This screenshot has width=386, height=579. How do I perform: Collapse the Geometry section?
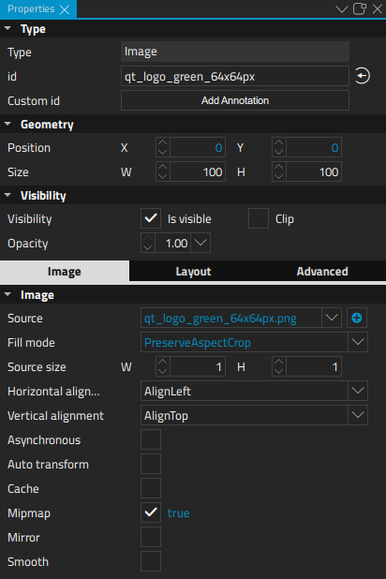(7, 124)
